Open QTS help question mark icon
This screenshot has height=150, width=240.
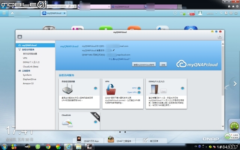[226, 13]
